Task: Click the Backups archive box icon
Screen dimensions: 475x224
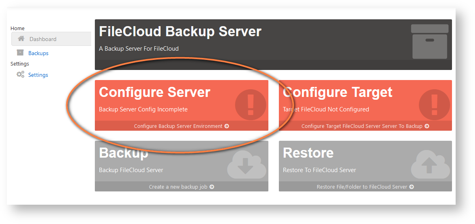Action: (x=20, y=53)
